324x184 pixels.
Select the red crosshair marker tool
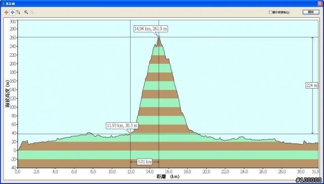tap(6, 12)
